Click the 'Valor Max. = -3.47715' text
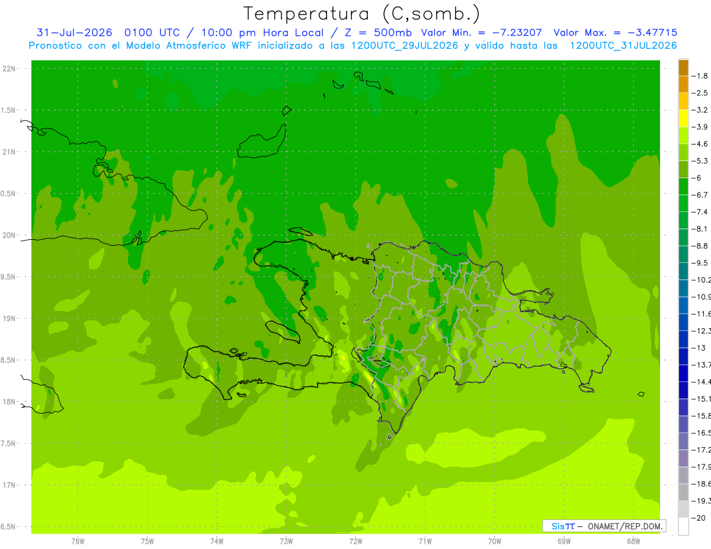 [615, 33]
